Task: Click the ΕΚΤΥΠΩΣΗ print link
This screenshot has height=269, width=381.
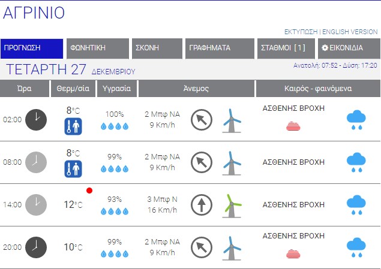Action: pos(301,32)
